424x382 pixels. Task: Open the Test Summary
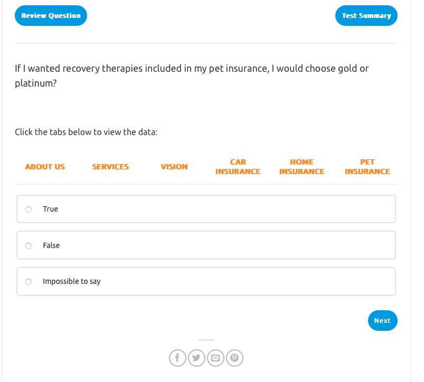(366, 16)
